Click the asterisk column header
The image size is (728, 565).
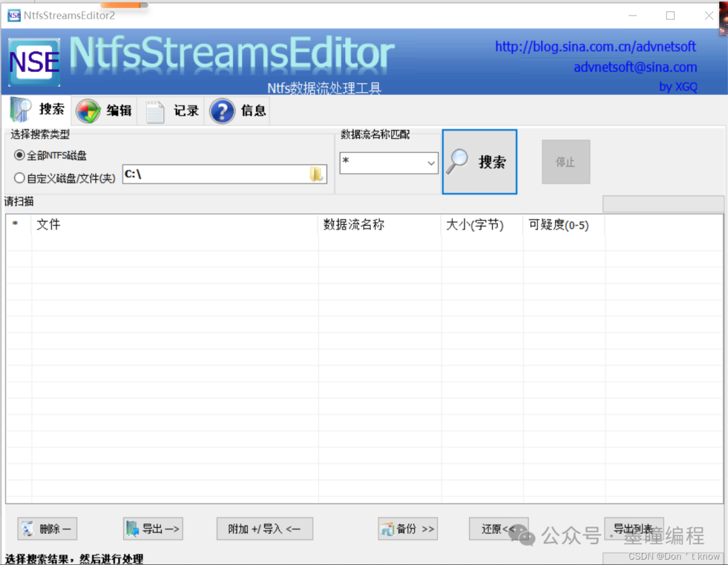coord(19,224)
